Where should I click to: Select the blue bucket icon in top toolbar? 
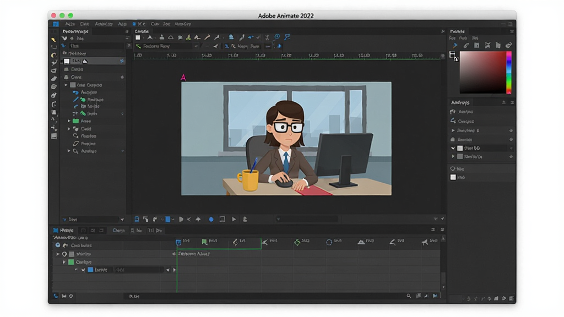(231, 37)
